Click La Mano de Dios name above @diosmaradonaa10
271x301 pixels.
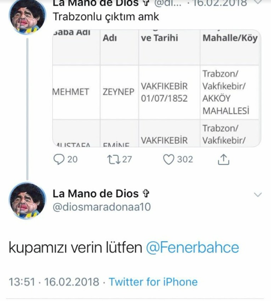tap(95, 194)
